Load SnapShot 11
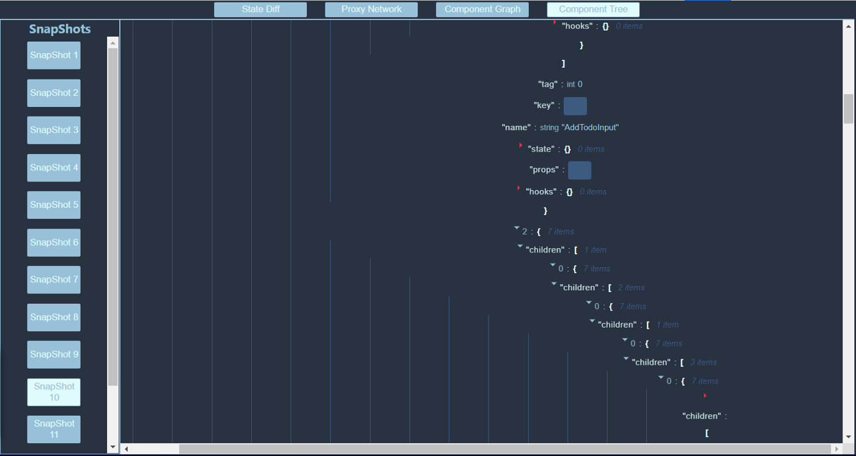The height and width of the screenshot is (456, 856). (54, 429)
